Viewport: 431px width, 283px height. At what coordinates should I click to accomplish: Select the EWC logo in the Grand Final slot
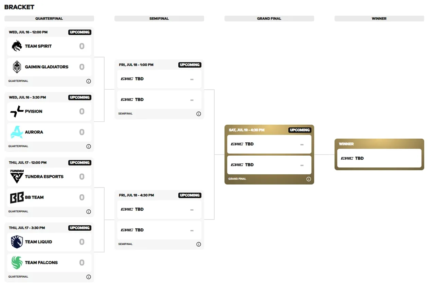click(237, 144)
